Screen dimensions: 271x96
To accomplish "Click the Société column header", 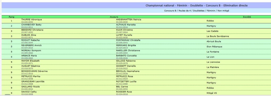I will (x=247, y=17).
